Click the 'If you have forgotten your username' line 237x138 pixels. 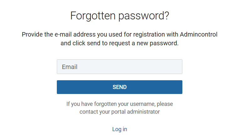click(120, 104)
